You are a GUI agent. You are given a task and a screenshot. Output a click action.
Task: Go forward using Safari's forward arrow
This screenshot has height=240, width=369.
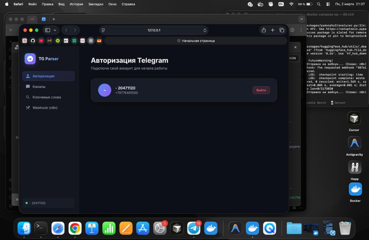(75, 30)
